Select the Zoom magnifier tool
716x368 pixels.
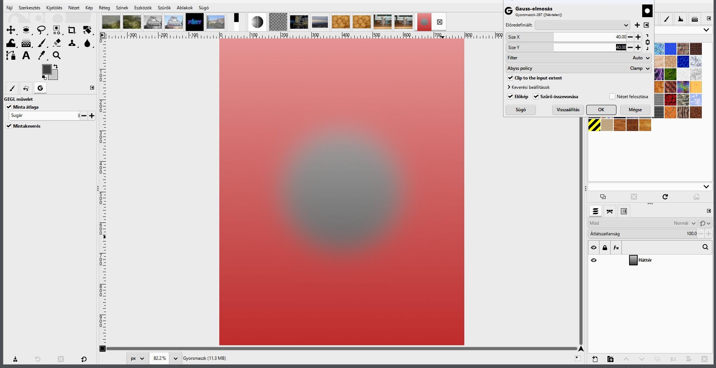tap(57, 56)
